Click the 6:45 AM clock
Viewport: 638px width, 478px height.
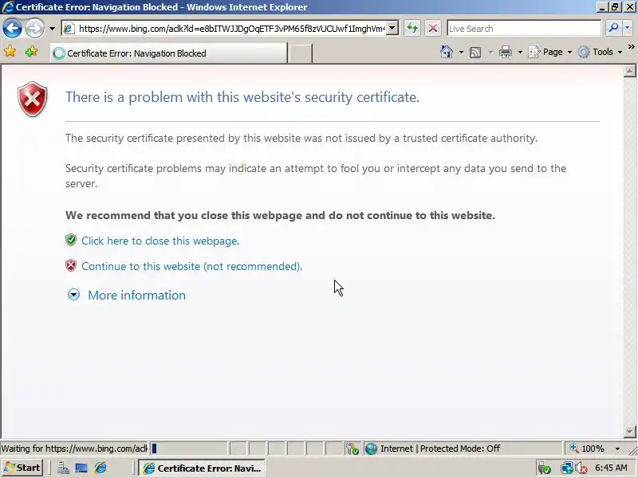[x=611, y=468]
